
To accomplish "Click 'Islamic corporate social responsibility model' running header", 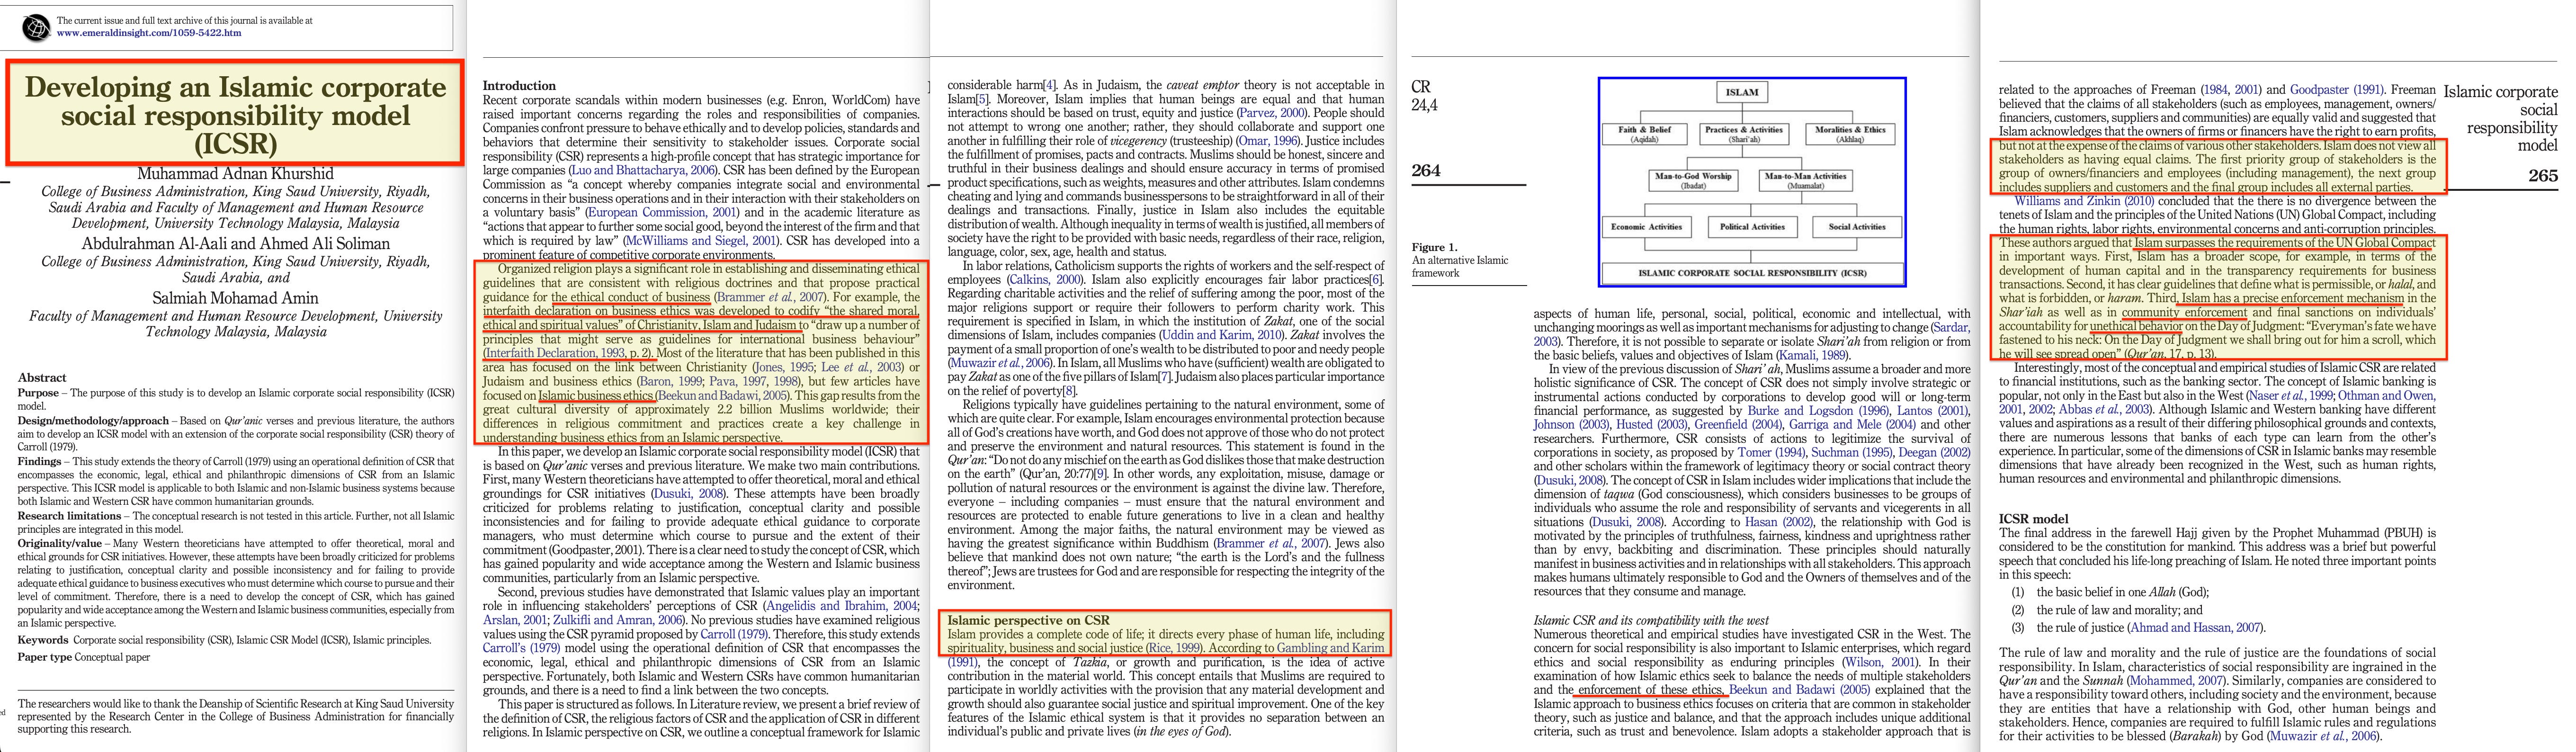I will pyautogui.click(x=2500, y=118).
